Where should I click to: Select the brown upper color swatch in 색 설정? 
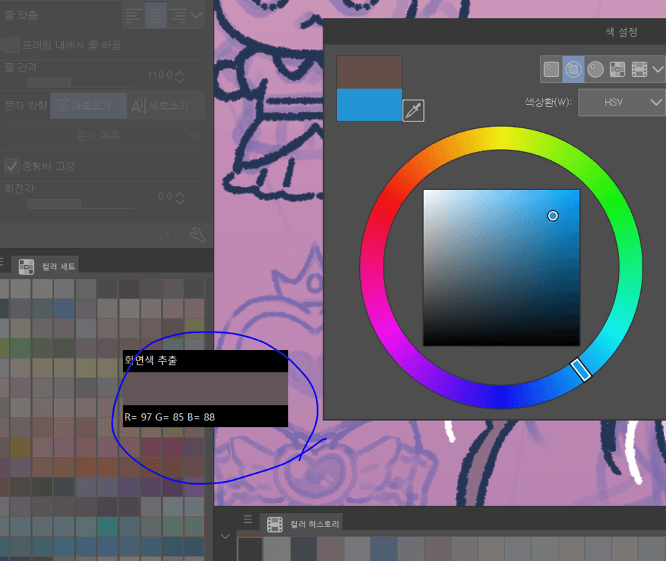click(x=370, y=72)
